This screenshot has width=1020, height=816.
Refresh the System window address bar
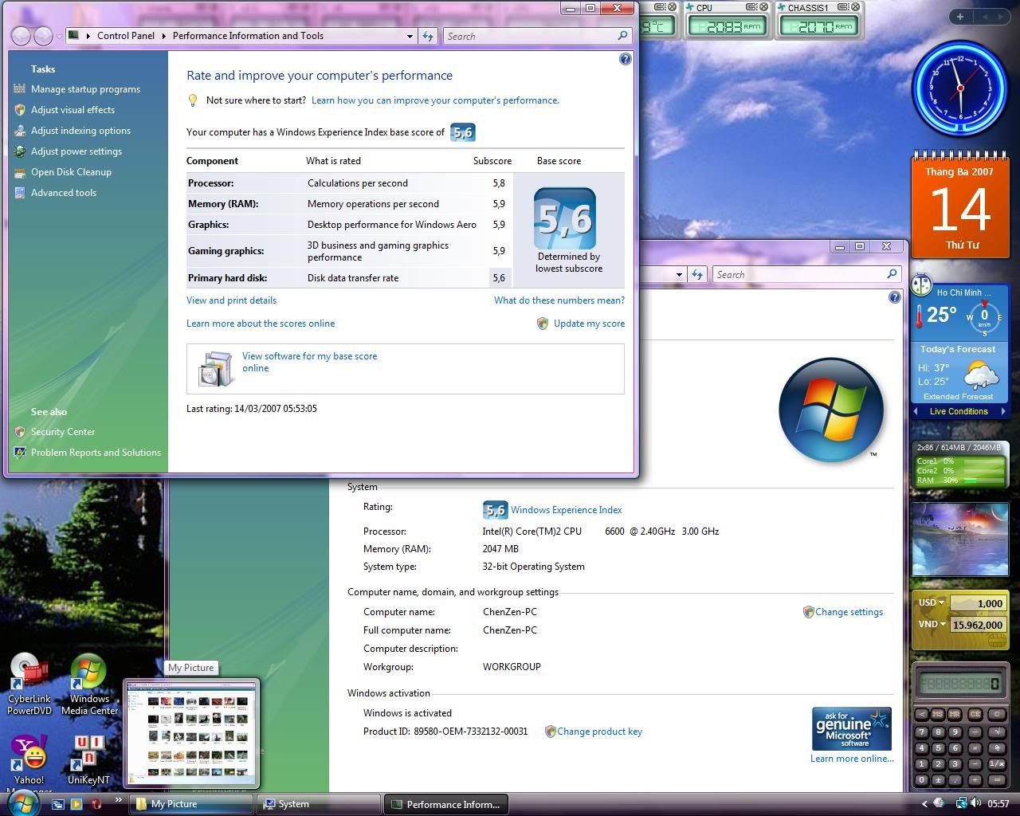click(x=697, y=274)
